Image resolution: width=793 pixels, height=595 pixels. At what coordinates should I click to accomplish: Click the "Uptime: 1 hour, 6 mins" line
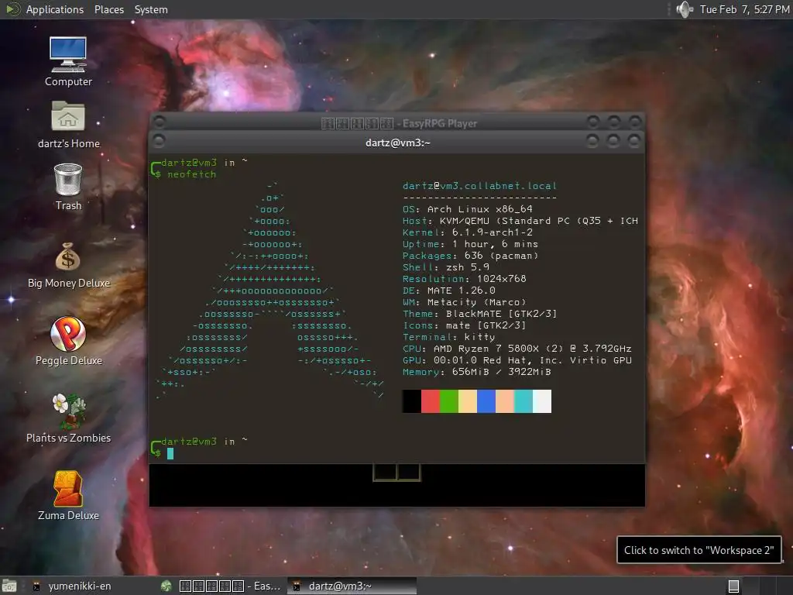pyautogui.click(x=470, y=244)
